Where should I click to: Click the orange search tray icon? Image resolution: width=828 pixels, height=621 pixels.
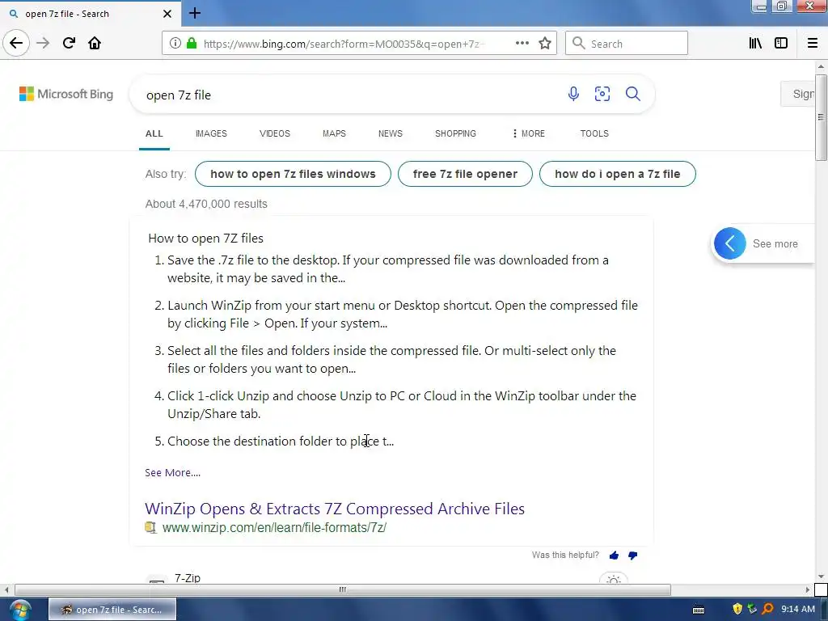(x=768, y=609)
